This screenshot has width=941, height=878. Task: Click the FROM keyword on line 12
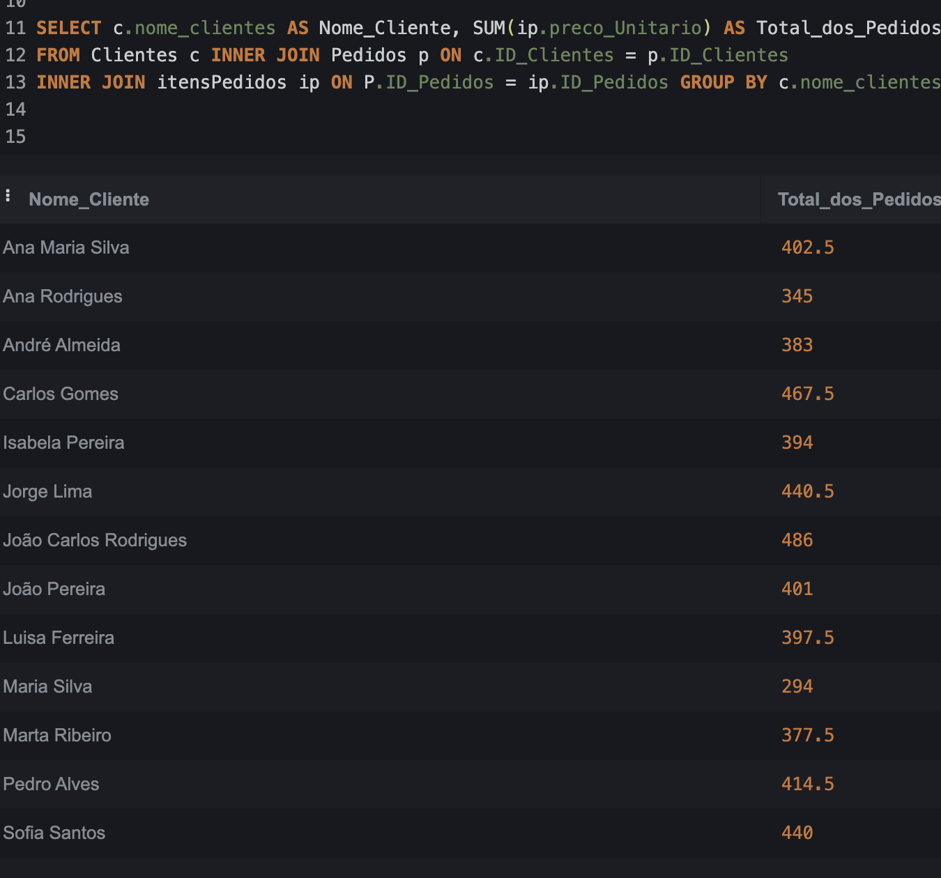tap(58, 55)
